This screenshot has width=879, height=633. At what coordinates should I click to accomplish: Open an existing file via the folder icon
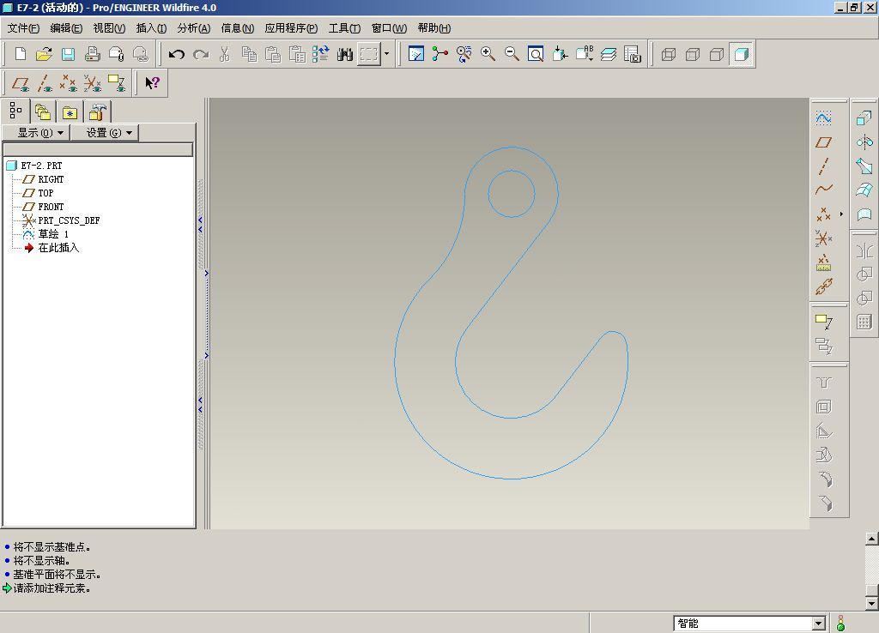(45, 54)
